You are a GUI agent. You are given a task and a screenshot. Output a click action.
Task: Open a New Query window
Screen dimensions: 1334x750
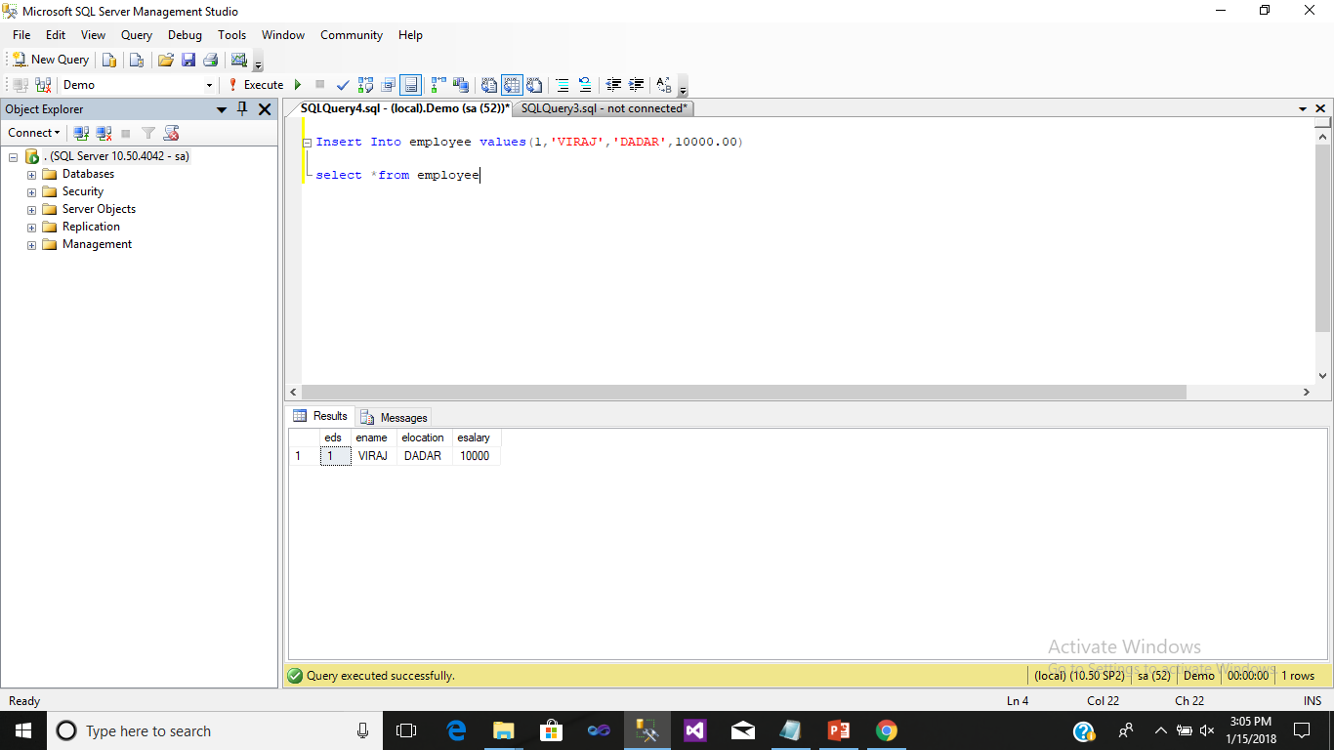pos(49,59)
